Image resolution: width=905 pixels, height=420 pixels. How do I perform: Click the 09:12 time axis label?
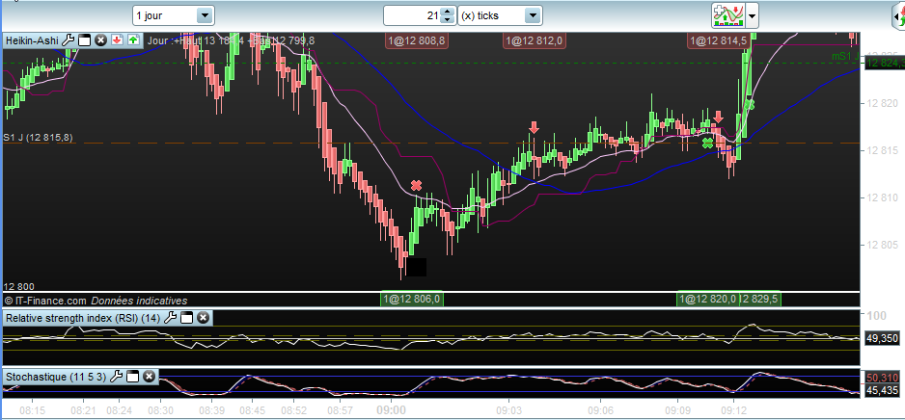pos(733,410)
